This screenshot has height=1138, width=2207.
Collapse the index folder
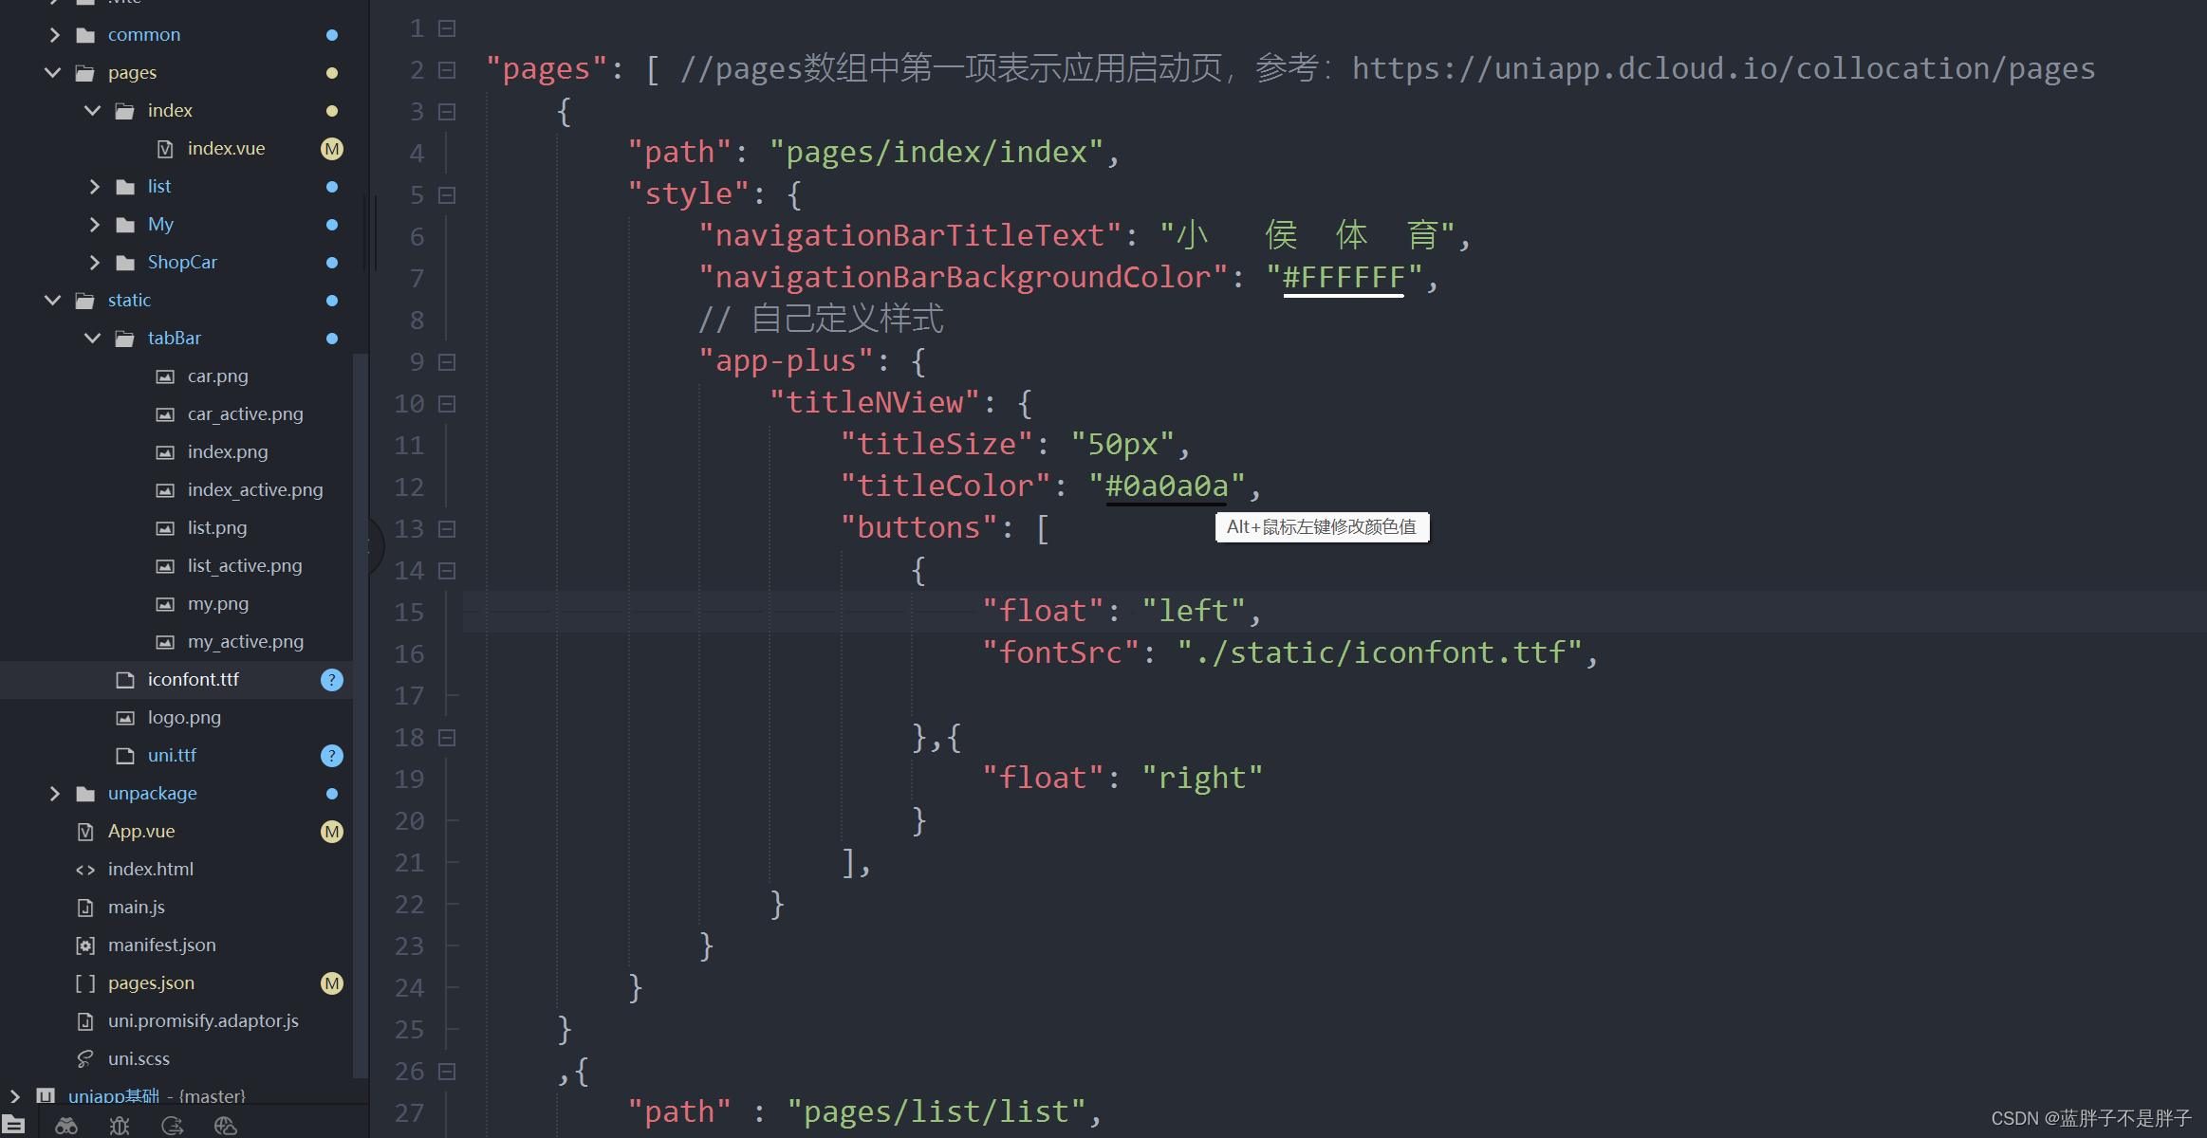pyautogui.click(x=93, y=111)
